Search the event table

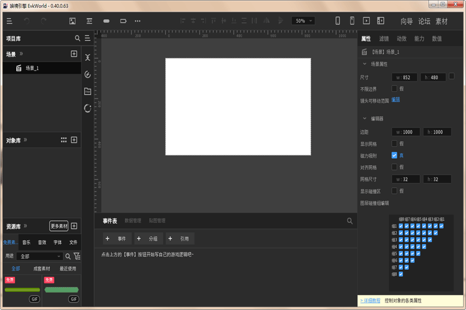pos(349,221)
